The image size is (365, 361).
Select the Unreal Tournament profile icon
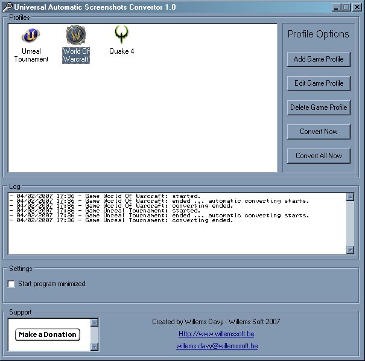point(31,36)
